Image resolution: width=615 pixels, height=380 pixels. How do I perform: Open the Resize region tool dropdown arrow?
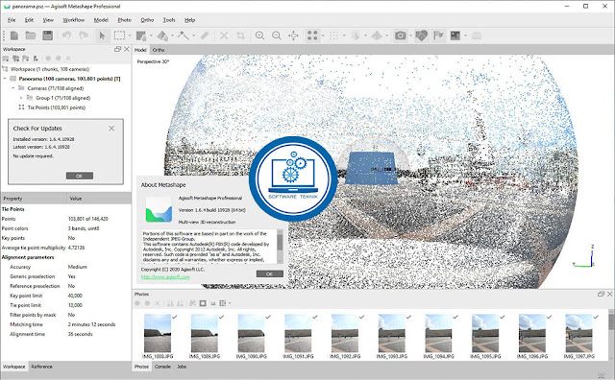[x=151, y=36]
